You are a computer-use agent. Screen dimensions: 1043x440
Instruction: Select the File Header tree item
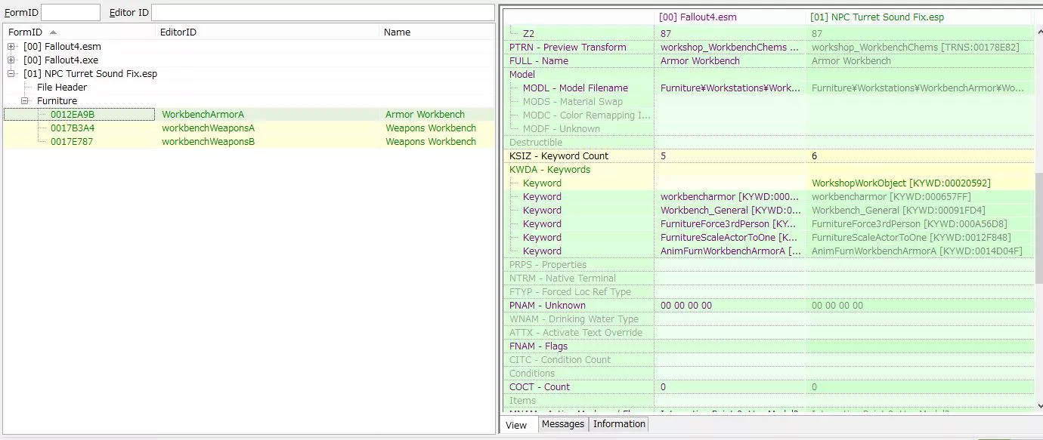click(62, 88)
